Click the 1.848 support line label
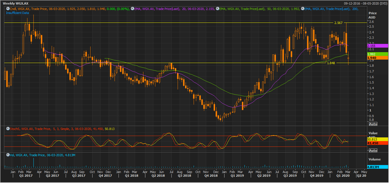Viewport: 389px width, 183px height. tap(331, 63)
